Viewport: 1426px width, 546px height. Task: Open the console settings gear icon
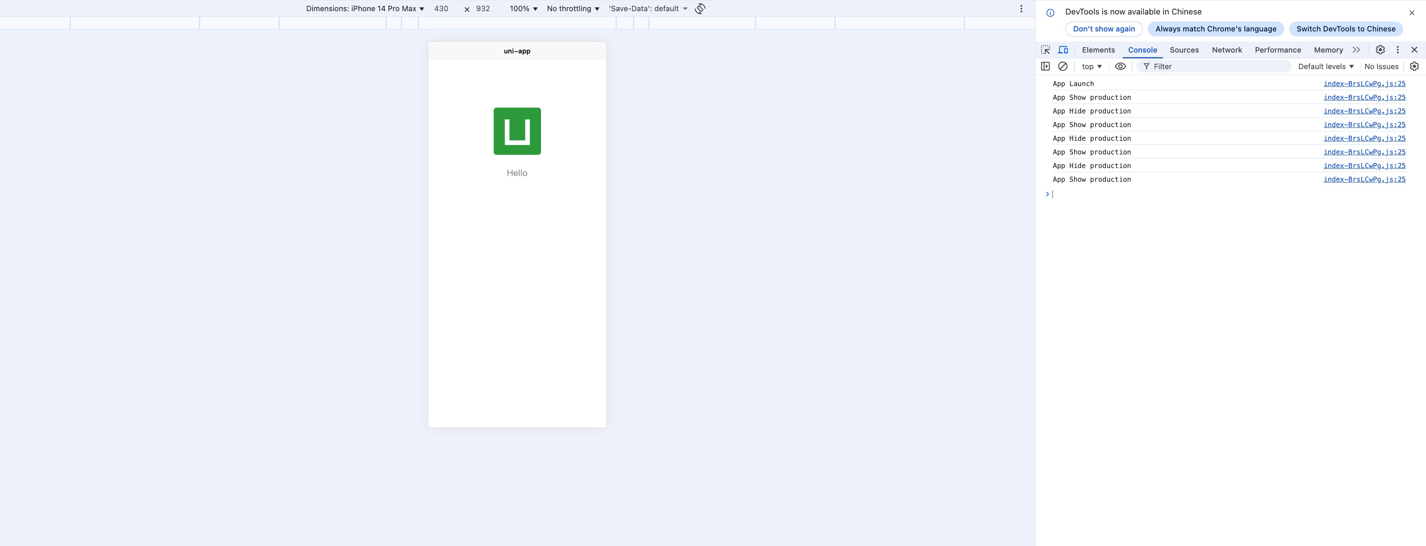pyautogui.click(x=1414, y=66)
